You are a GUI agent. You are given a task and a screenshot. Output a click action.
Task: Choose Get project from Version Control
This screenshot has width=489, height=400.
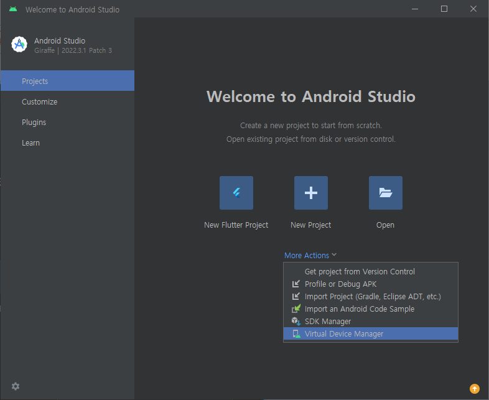coord(371,272)
